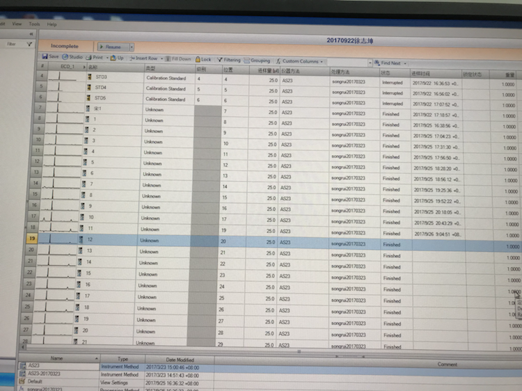Click the AS23 instrument method cell in row 15
Image resolution: width=522 pixels, height=391 pixels.
tap(304, 198)
